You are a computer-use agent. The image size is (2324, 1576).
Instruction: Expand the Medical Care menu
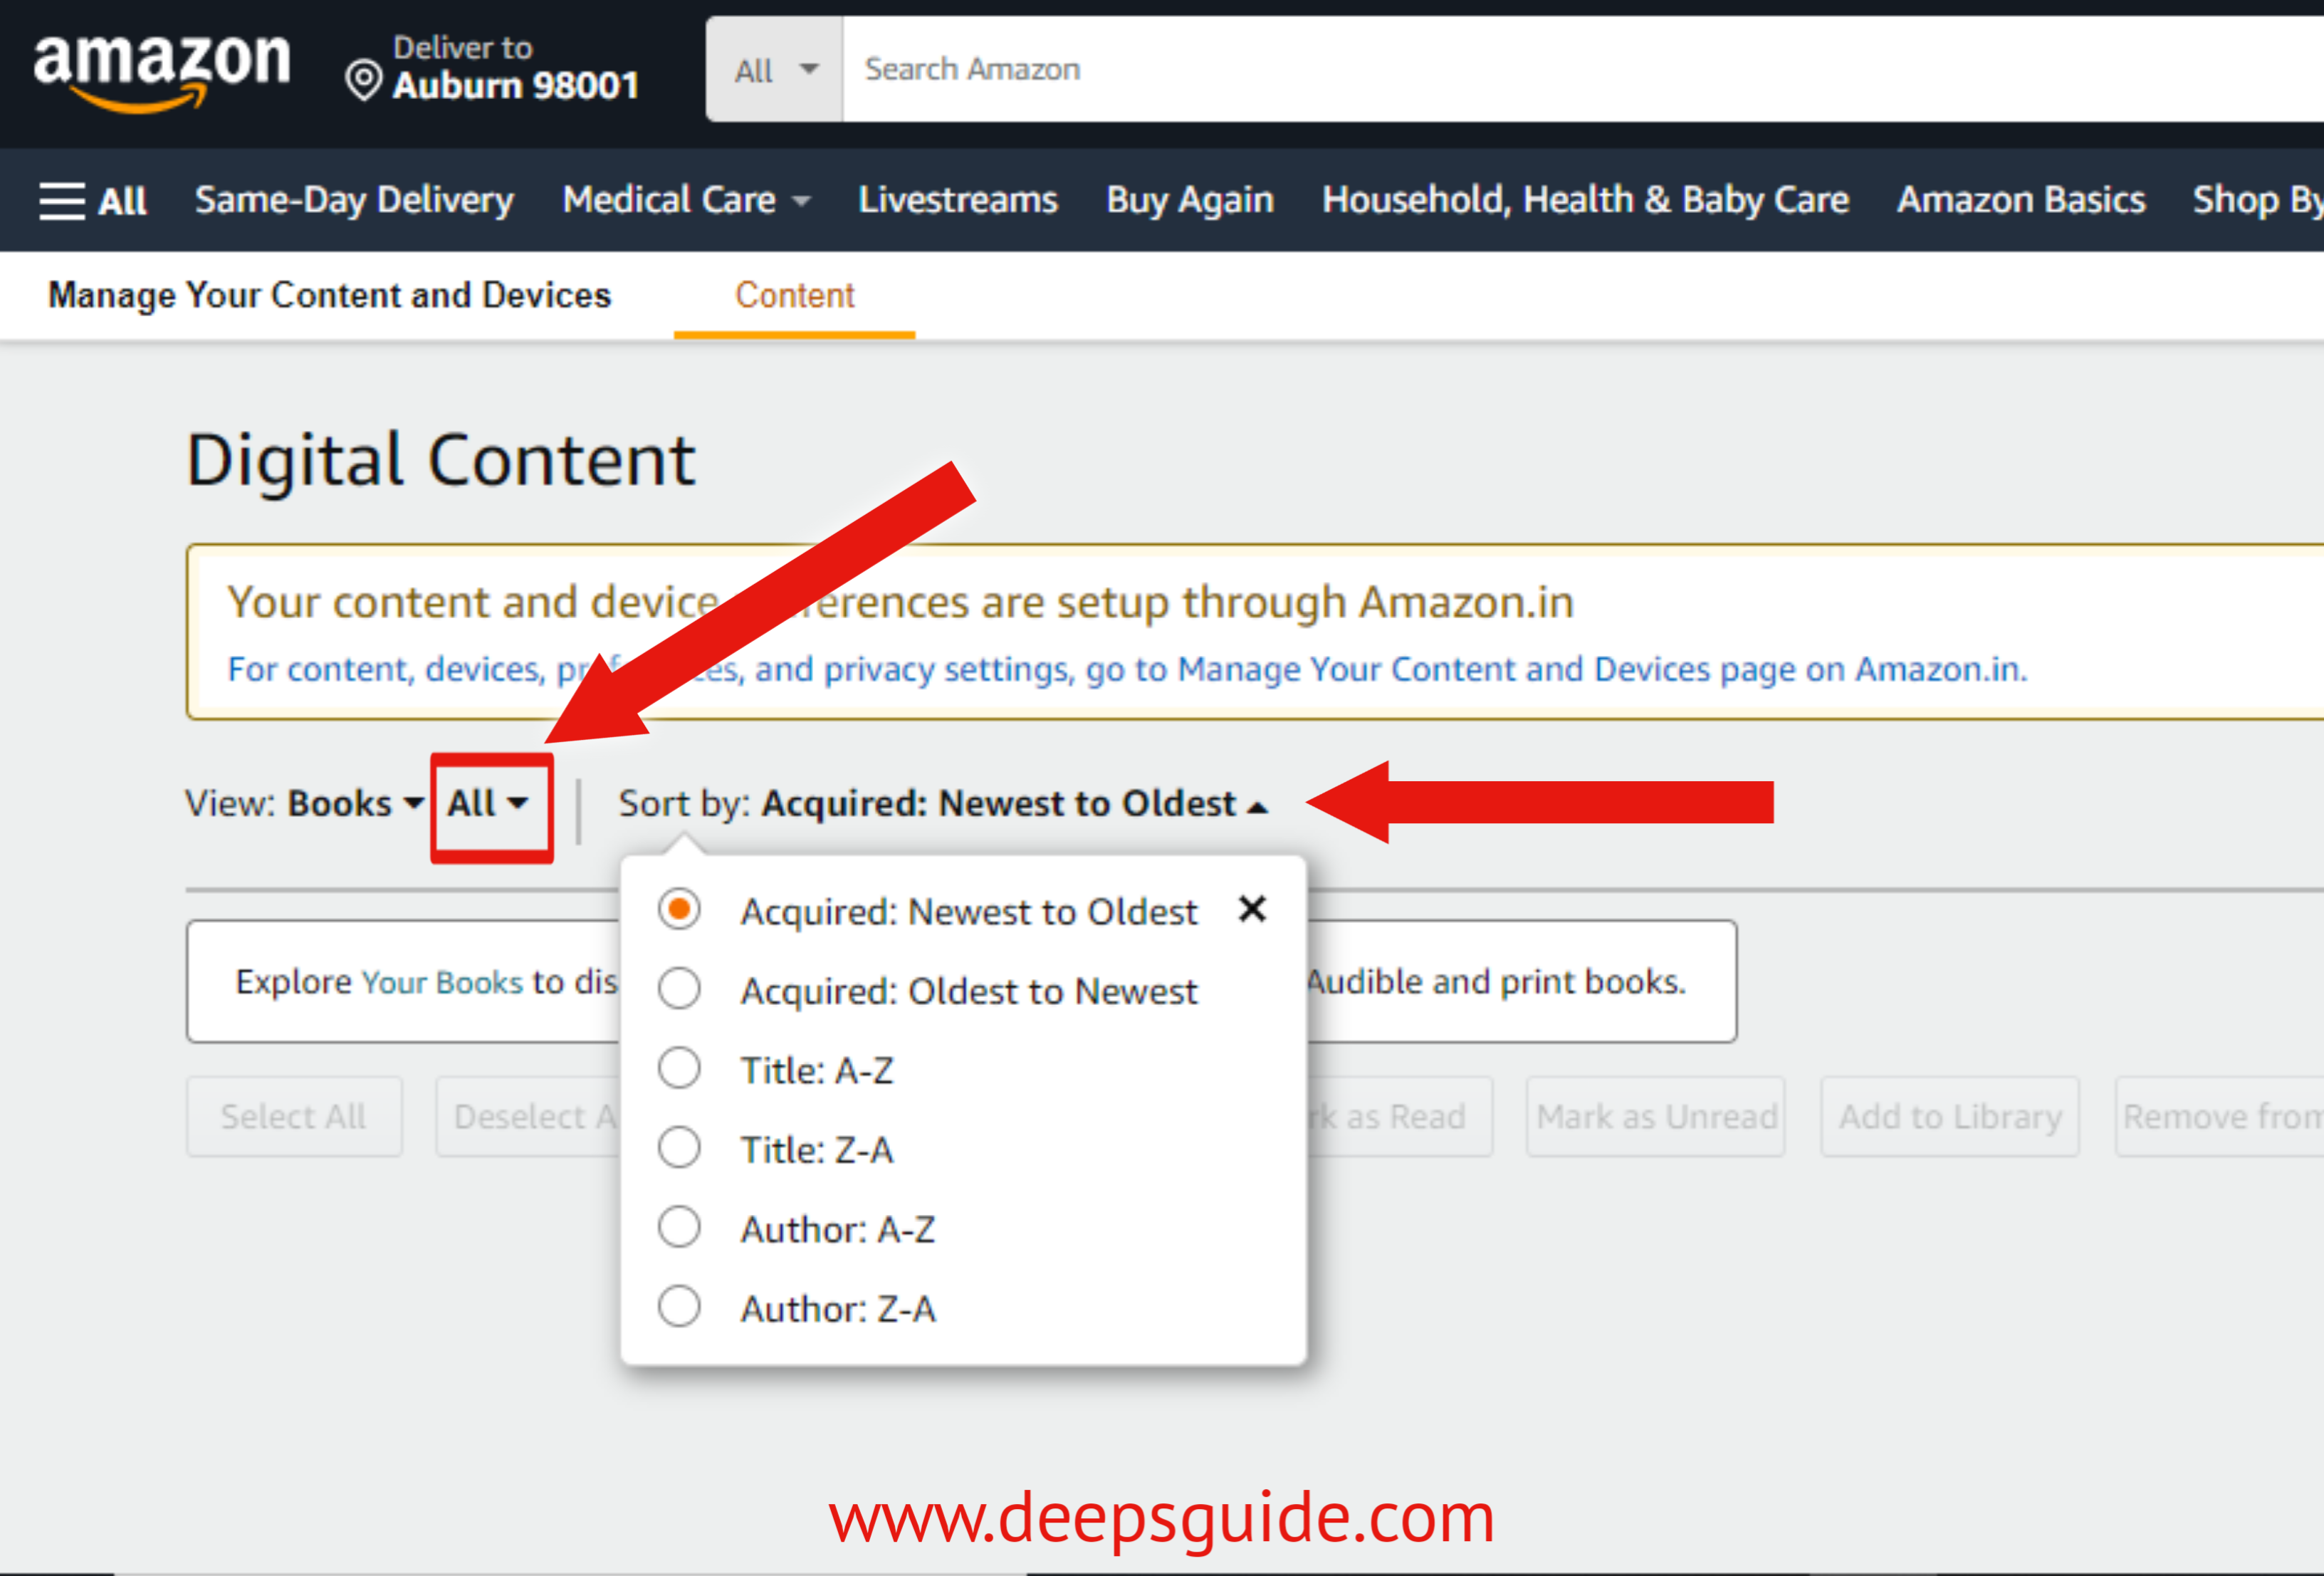(686, 201)
